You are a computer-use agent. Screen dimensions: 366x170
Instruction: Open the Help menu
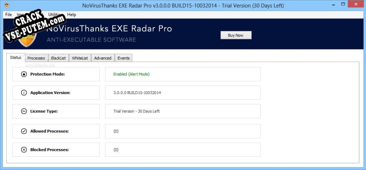point(72,14)
